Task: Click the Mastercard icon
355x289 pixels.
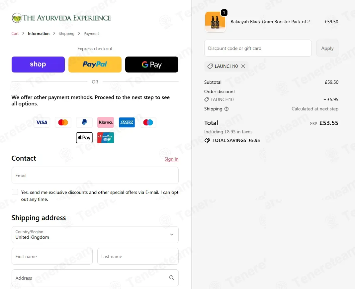Action: pos(63,122)
